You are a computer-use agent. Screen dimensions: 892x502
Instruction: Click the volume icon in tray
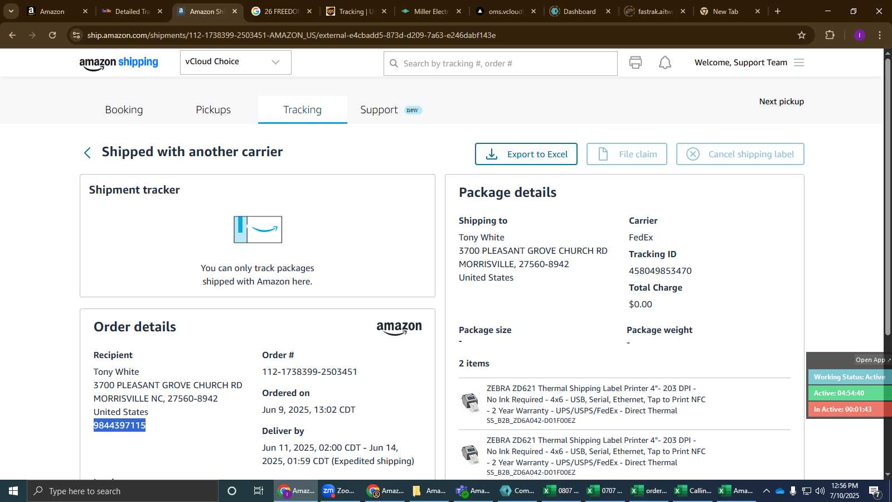[820, 491]
